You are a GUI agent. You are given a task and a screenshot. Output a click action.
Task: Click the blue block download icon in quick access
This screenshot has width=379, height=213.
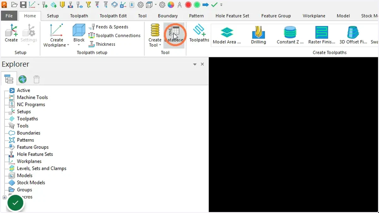coord(132,5)
